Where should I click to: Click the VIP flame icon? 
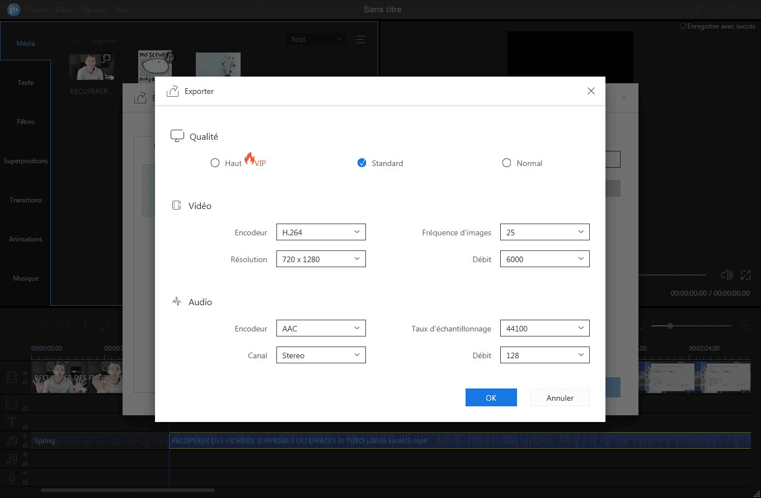(250, 158)
